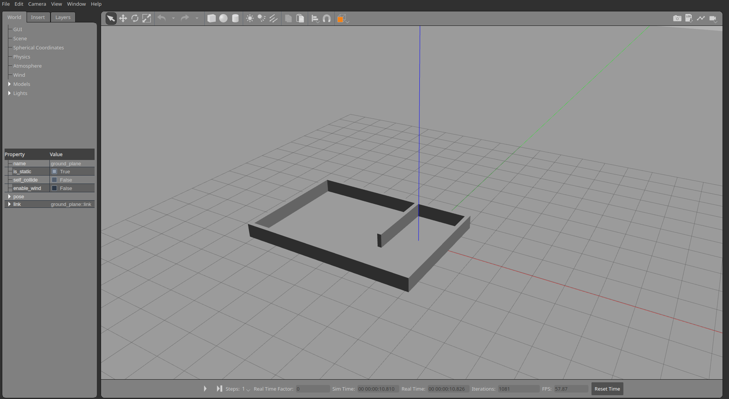Click the paste icon in toolbar

300,18
